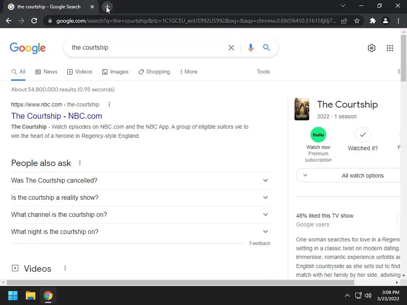
Task: Switch to Videos results tab
Action: point(79,72)
